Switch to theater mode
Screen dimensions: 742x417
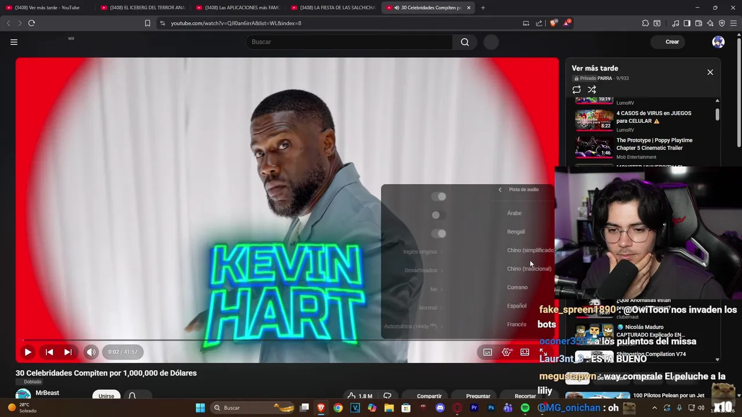(525, 352)
